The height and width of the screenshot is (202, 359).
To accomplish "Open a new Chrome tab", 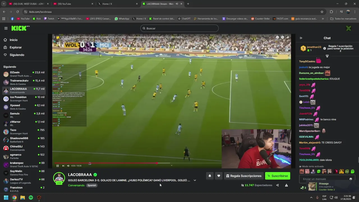I will coord(188,4).
